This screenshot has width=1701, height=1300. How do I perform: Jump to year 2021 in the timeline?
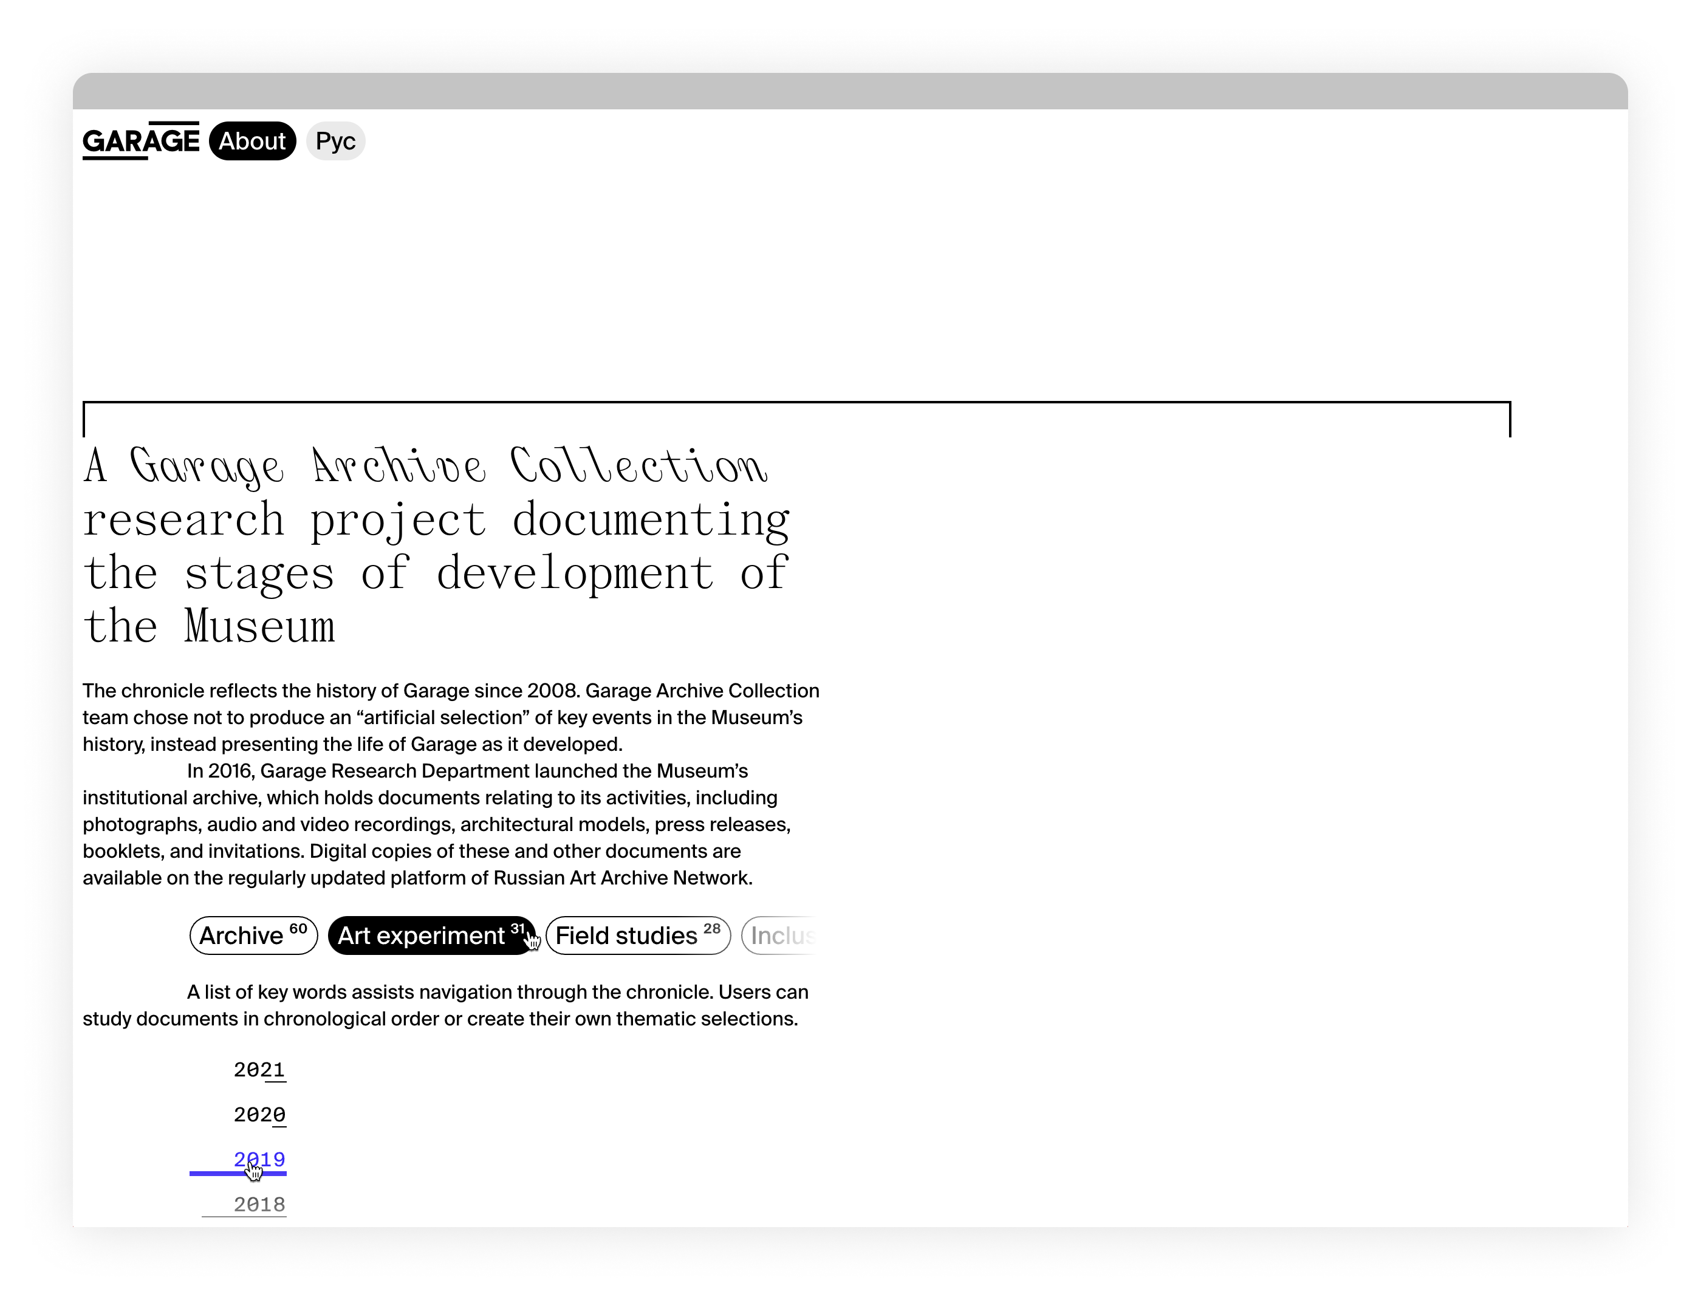pos(259,1070)
